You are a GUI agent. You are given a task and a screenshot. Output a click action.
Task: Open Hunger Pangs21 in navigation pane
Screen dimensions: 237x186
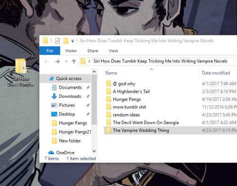click(75, 132)
